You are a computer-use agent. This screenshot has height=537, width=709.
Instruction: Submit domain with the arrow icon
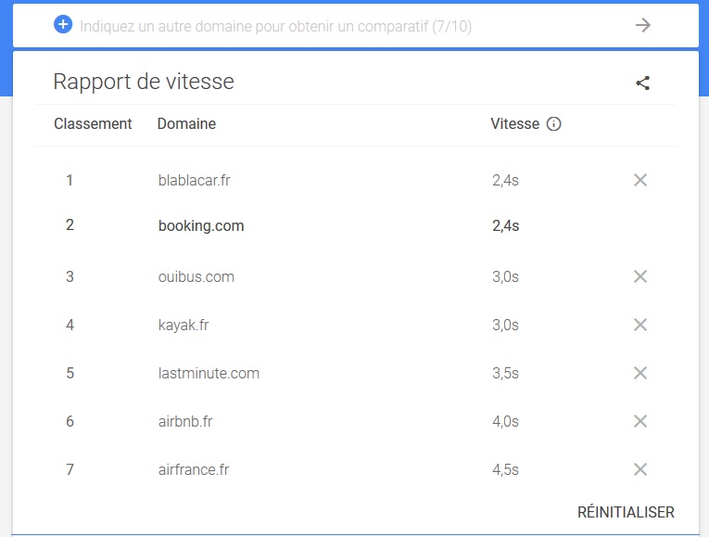tap(642, 25)
